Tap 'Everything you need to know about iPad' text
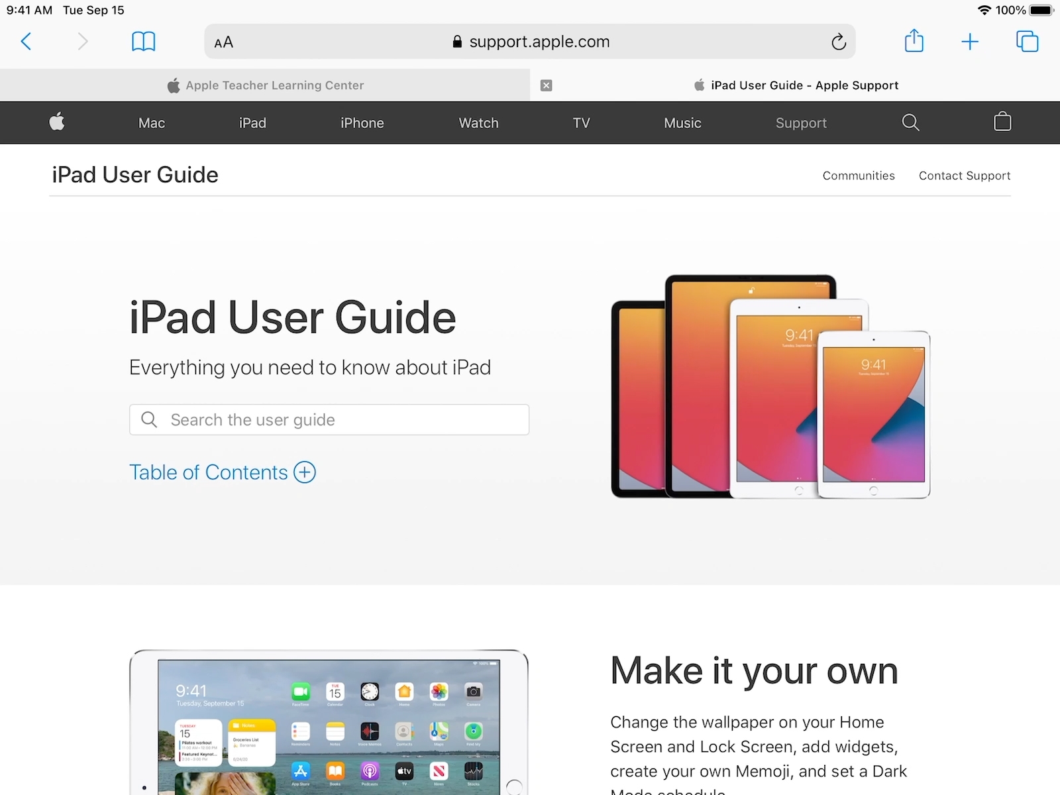This screenshot has width=1060, height=795. 310,368
